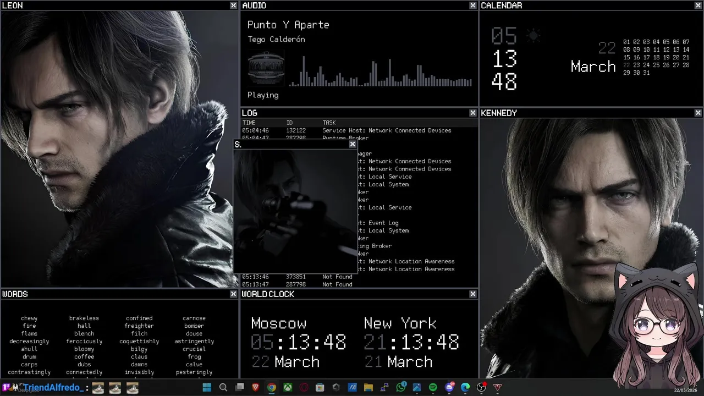
Task: Switch to Spotify in the taskbar
Action: click(433, 387)
